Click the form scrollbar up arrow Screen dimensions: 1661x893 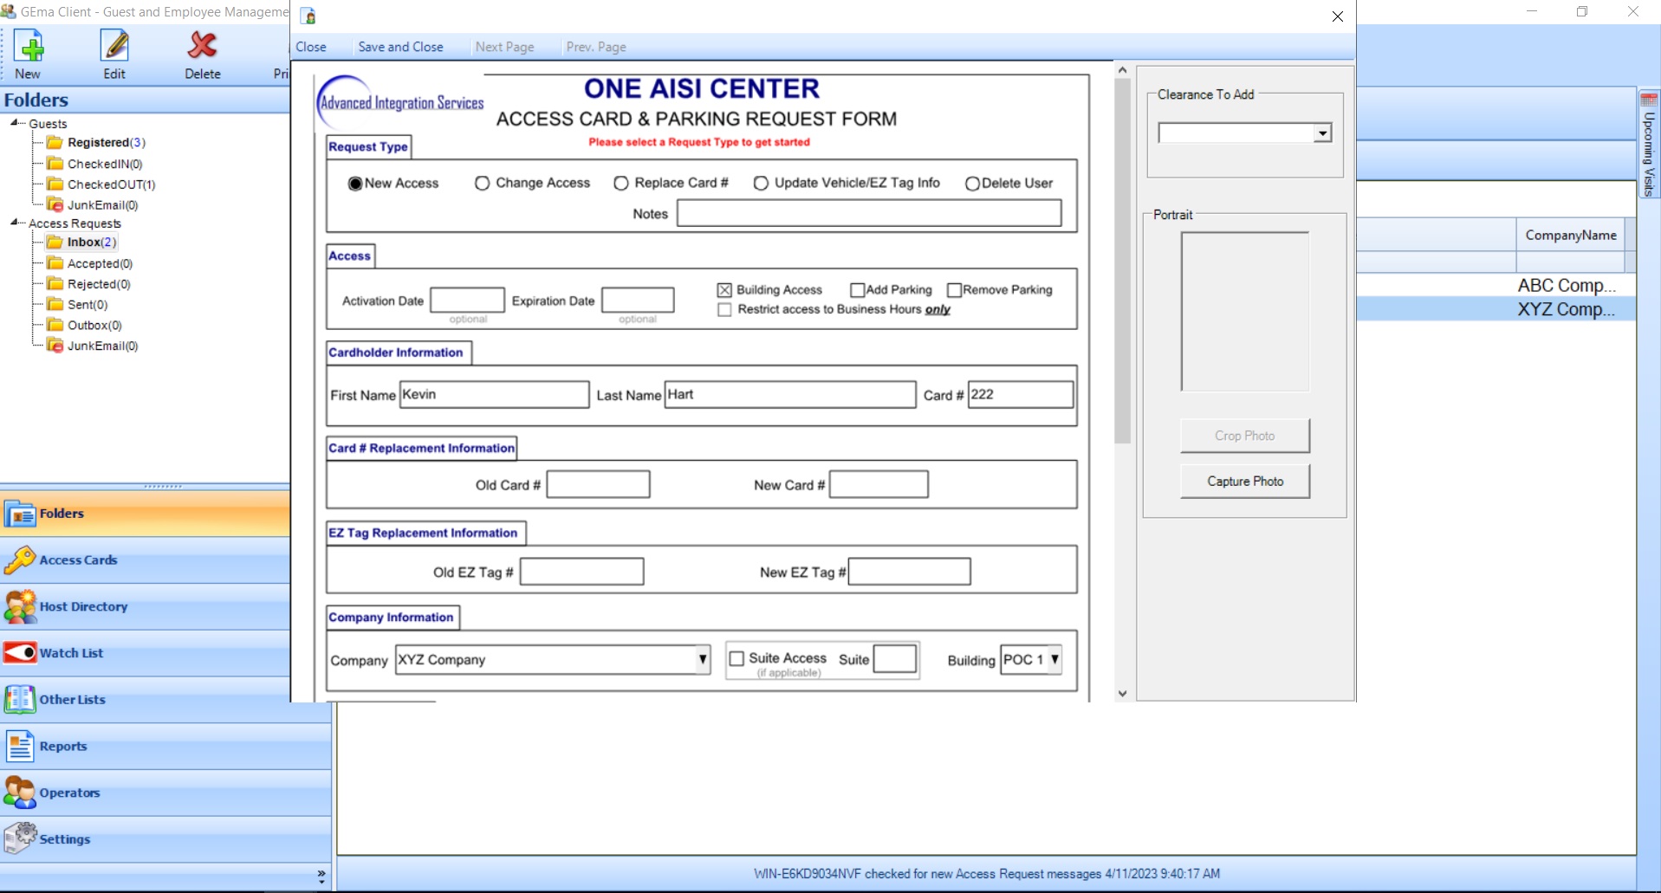point(1123,70)
